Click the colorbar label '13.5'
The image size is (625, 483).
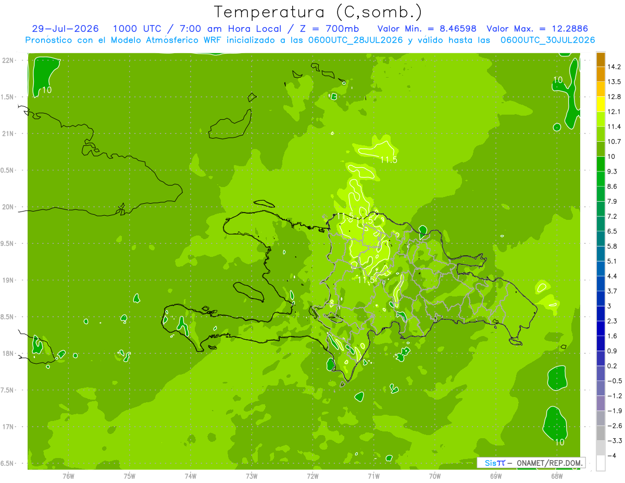(x=614, y=82)
